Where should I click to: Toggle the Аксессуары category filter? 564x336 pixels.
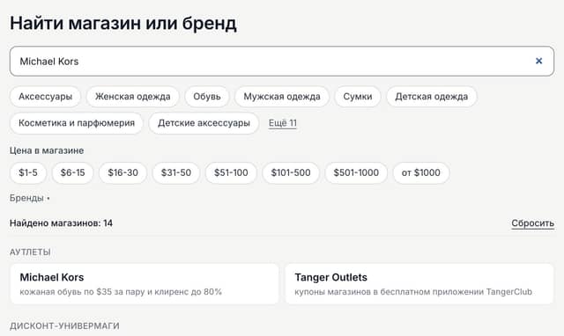(x=45, y=97)
